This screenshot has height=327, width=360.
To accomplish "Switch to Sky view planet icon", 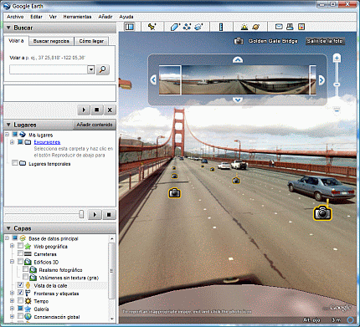I will coord(255,27).
